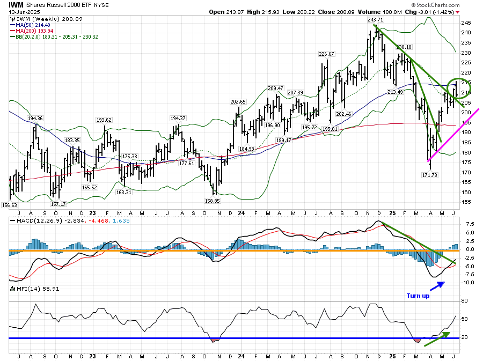Click the NYSE exchange label
This screenshot has height=361, width=483.
101,5
